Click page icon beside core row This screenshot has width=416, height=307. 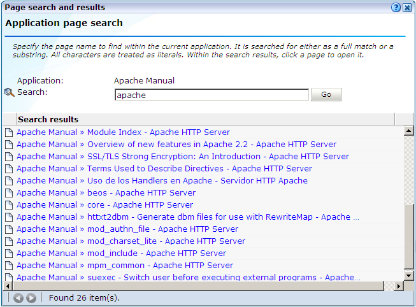click(9, 205)
